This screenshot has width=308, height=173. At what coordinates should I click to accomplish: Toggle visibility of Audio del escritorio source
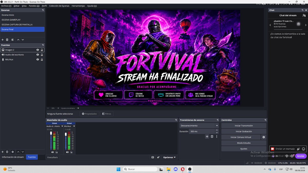pos(38,55)
